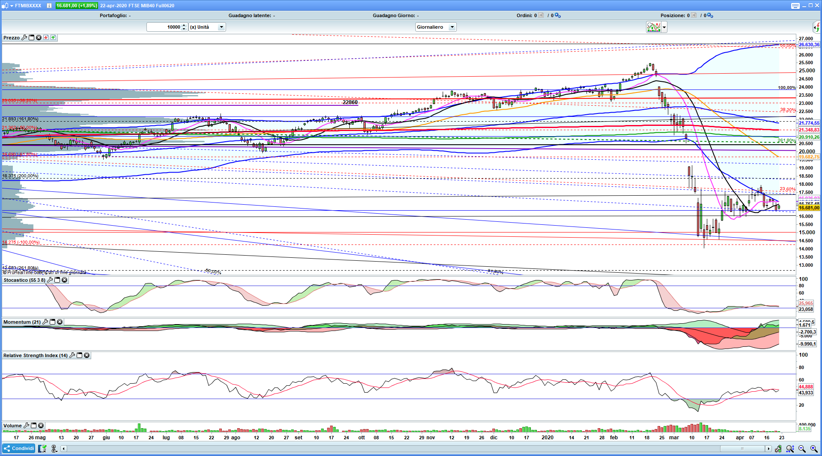
Task: Open Momentum indicator settings wrench
Action: coord(45,322)
